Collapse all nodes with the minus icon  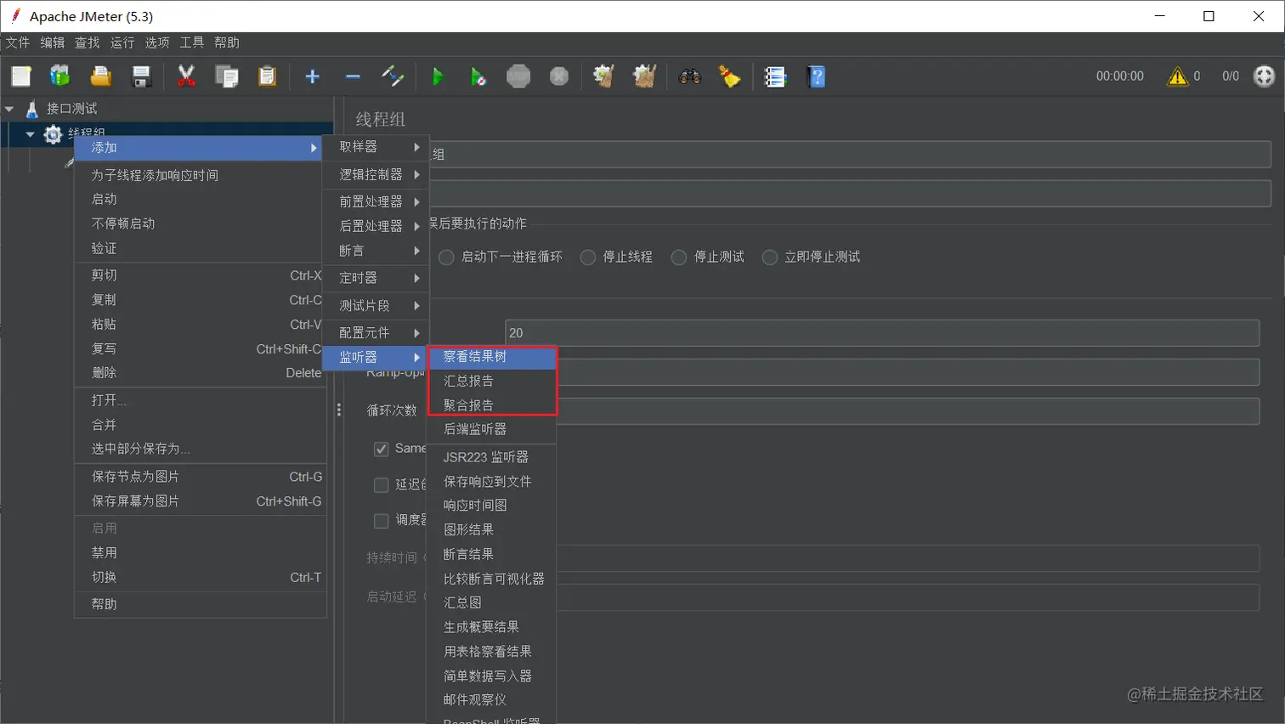click(x=353, y=76)
